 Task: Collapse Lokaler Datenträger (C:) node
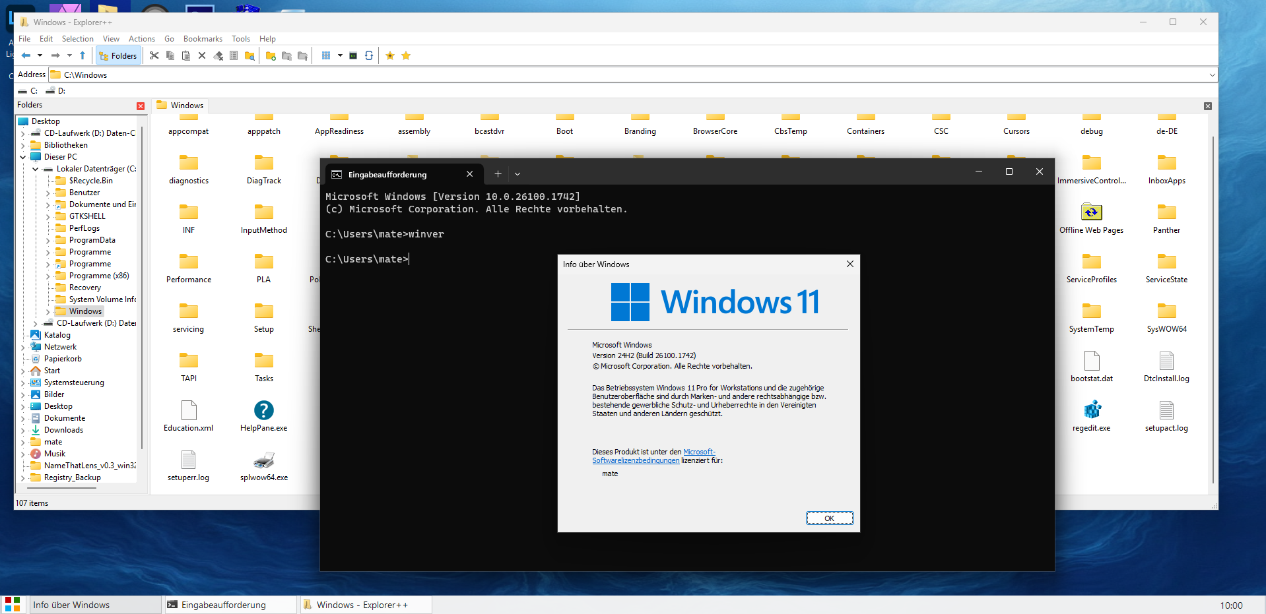click(x=36, y=169)
